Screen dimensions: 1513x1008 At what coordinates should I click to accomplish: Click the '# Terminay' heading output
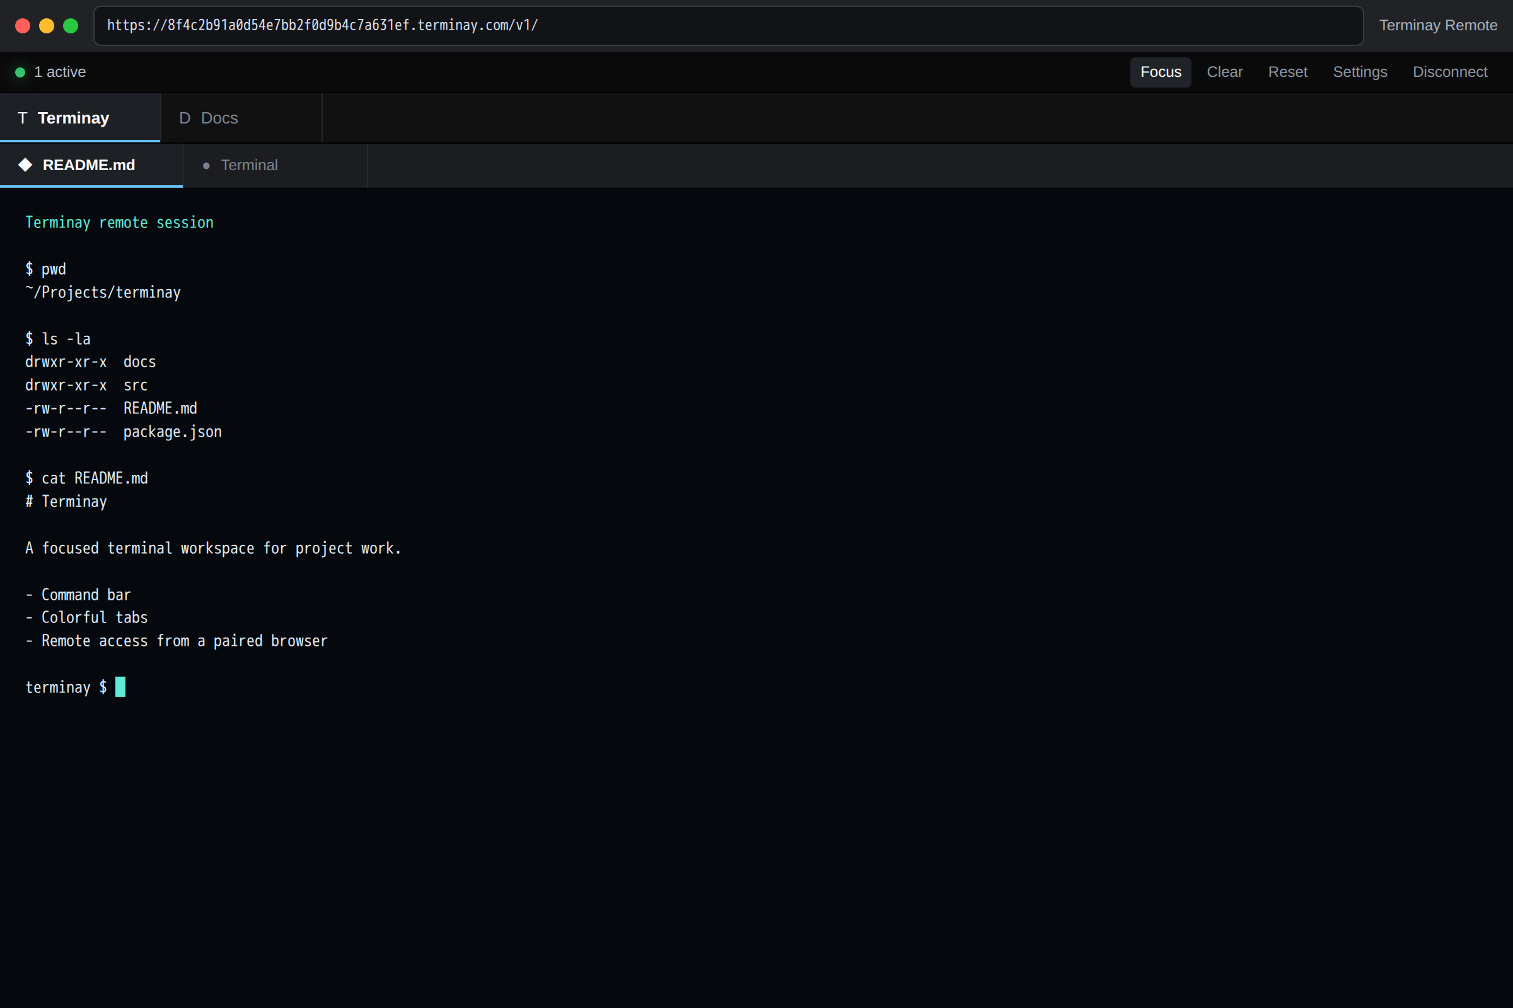click(x=66, y=501)
